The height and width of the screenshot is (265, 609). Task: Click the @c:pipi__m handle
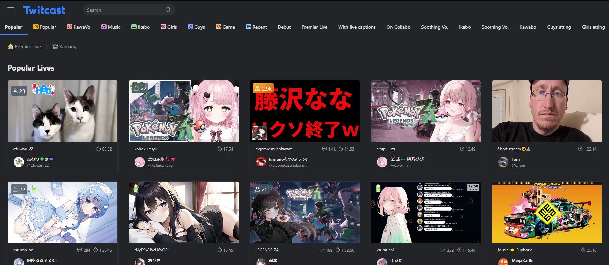[x=400, y=166]
